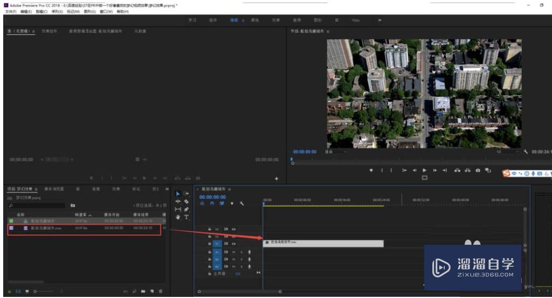Open Comparison View in Program monitor
Screen dimensions: 552x298
488,170
